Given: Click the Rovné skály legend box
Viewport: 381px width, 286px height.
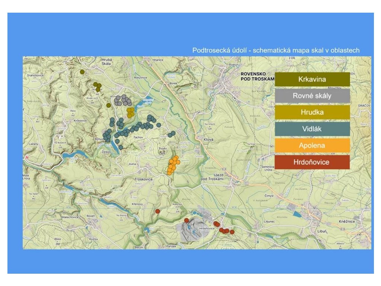Looking at the screenshot, I should point(312,96).
